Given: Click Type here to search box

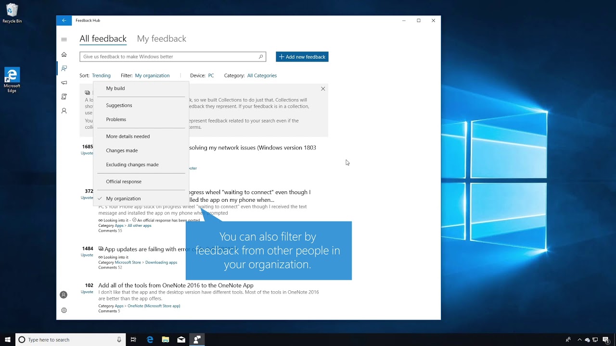Looking at the screenshot, I should [x=71, y=340].
